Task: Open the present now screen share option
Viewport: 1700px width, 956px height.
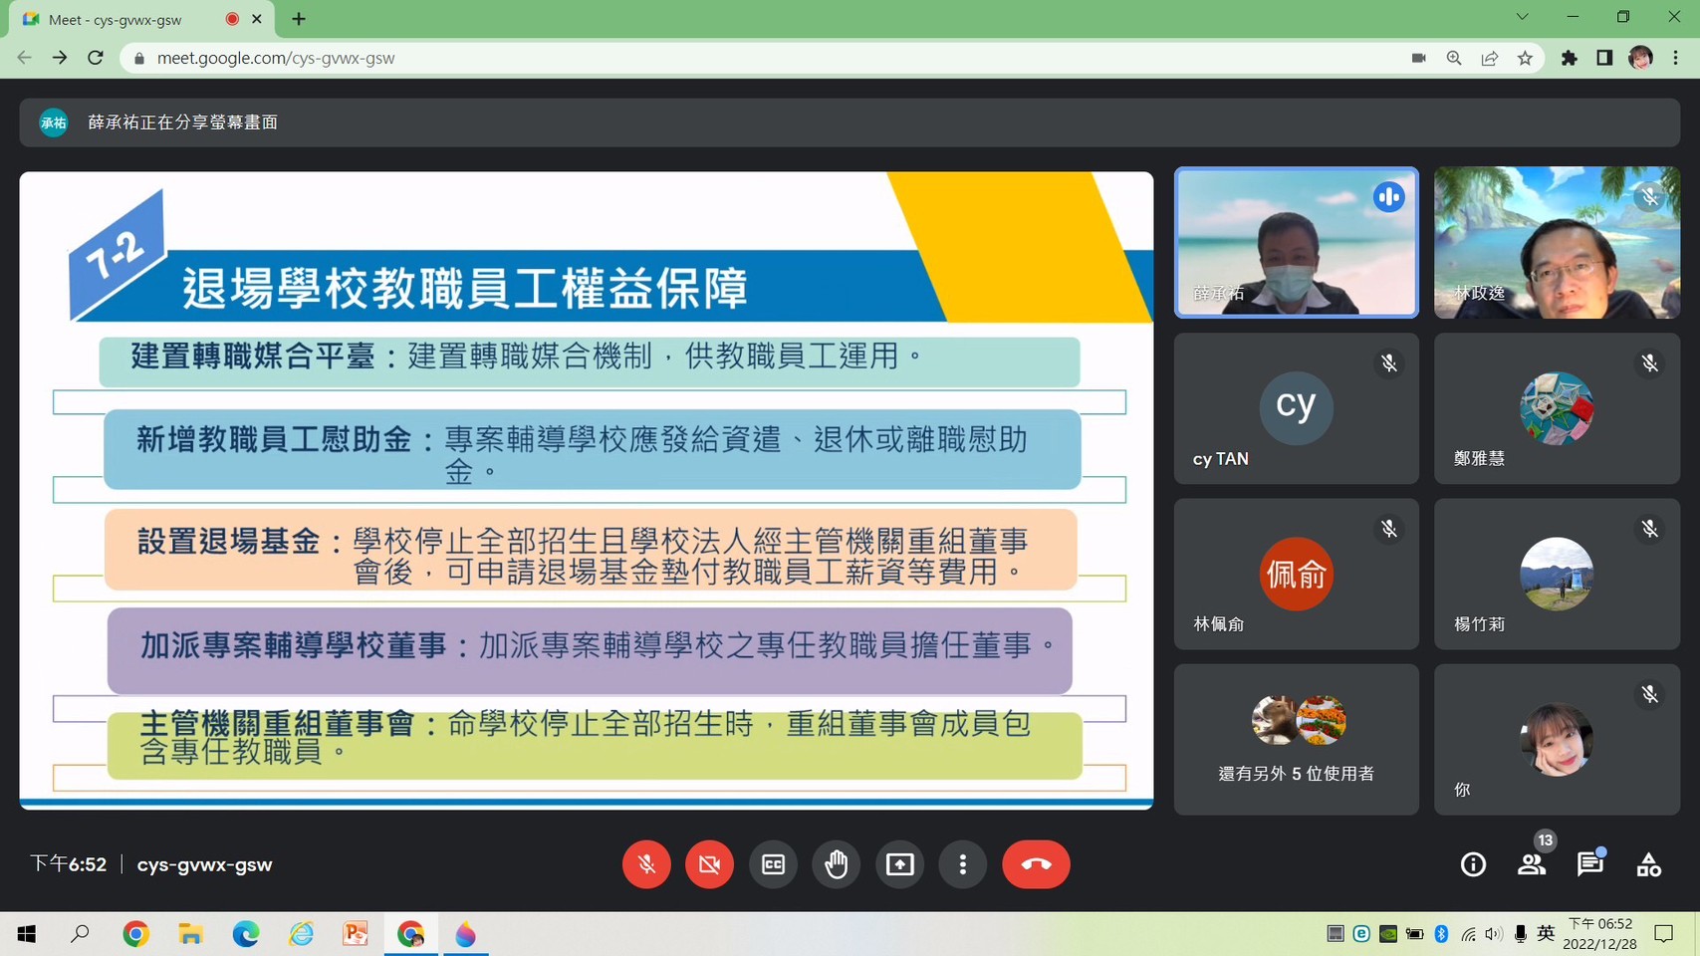Action: tap(899, 864)
